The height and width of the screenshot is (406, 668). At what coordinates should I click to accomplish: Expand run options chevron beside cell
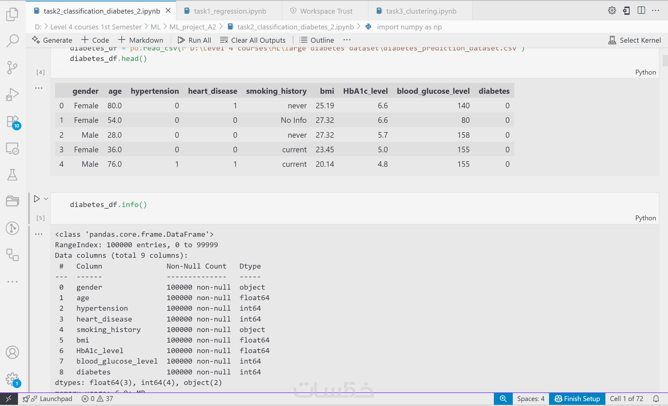tap(46, 199)
